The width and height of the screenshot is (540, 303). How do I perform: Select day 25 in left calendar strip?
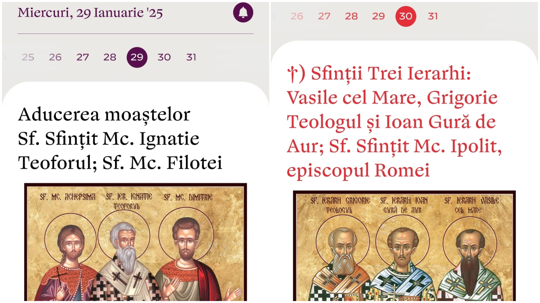coord(28,57)
